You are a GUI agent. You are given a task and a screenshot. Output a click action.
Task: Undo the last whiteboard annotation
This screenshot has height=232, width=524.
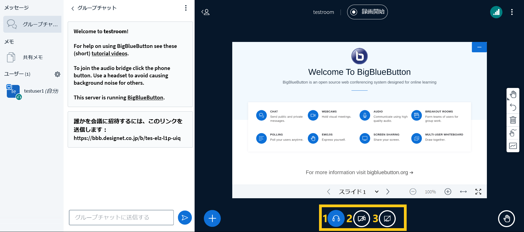513,107
